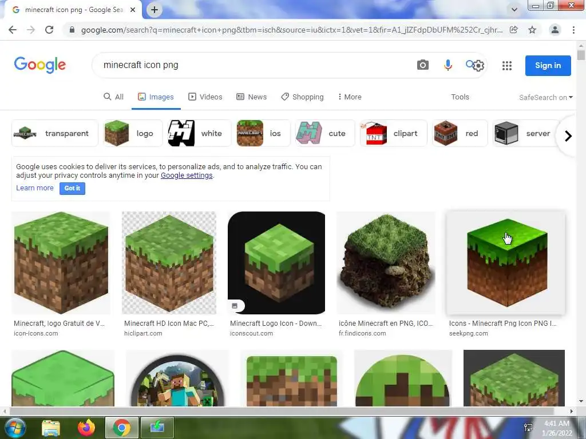Close the minecraft icon png tab
Image resolution: width=586 pixels, height=439 pixels.
133,10
